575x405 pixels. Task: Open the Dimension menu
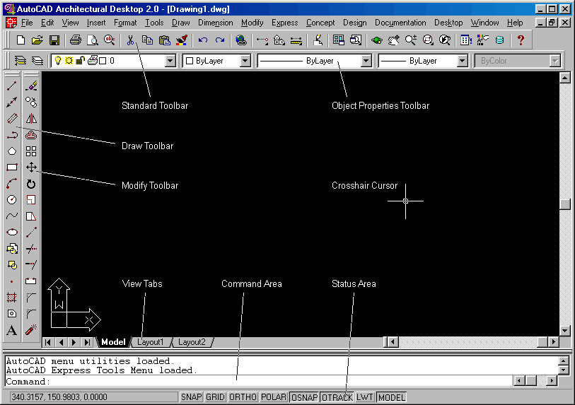tap(215, 23)
